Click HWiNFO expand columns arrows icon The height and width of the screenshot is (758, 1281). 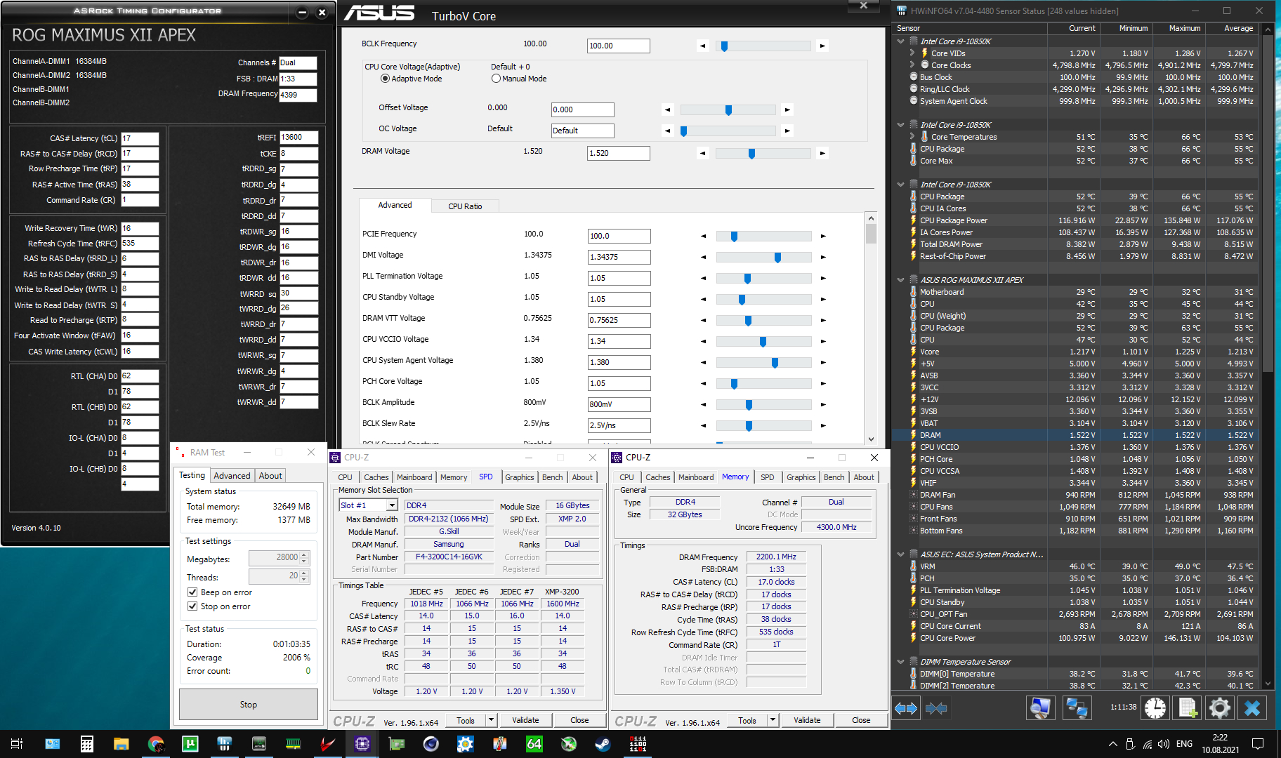click(x=906, y=708)
